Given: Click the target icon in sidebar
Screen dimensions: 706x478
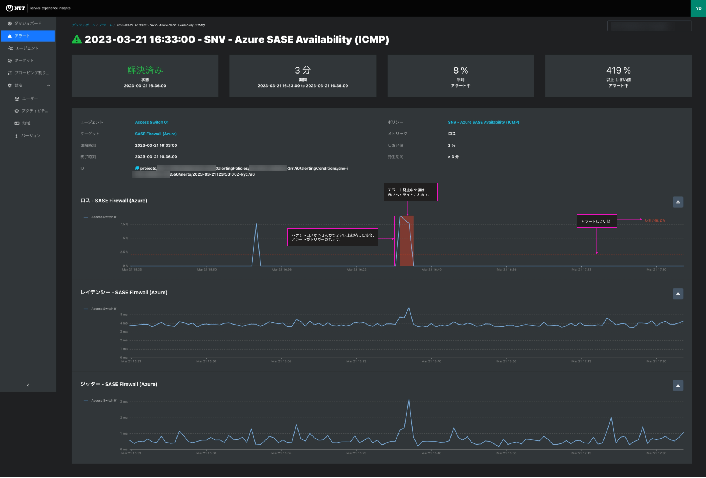Looking at the screenshot, I should coord(10,61).
